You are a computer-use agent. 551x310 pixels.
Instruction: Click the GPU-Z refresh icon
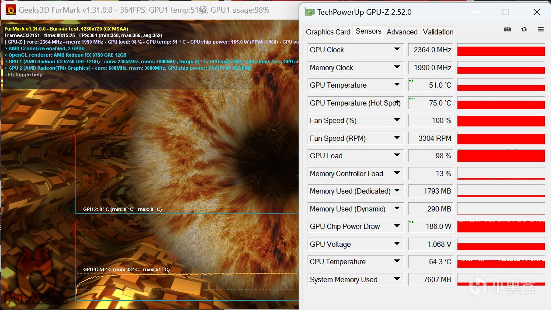(524, 29)
